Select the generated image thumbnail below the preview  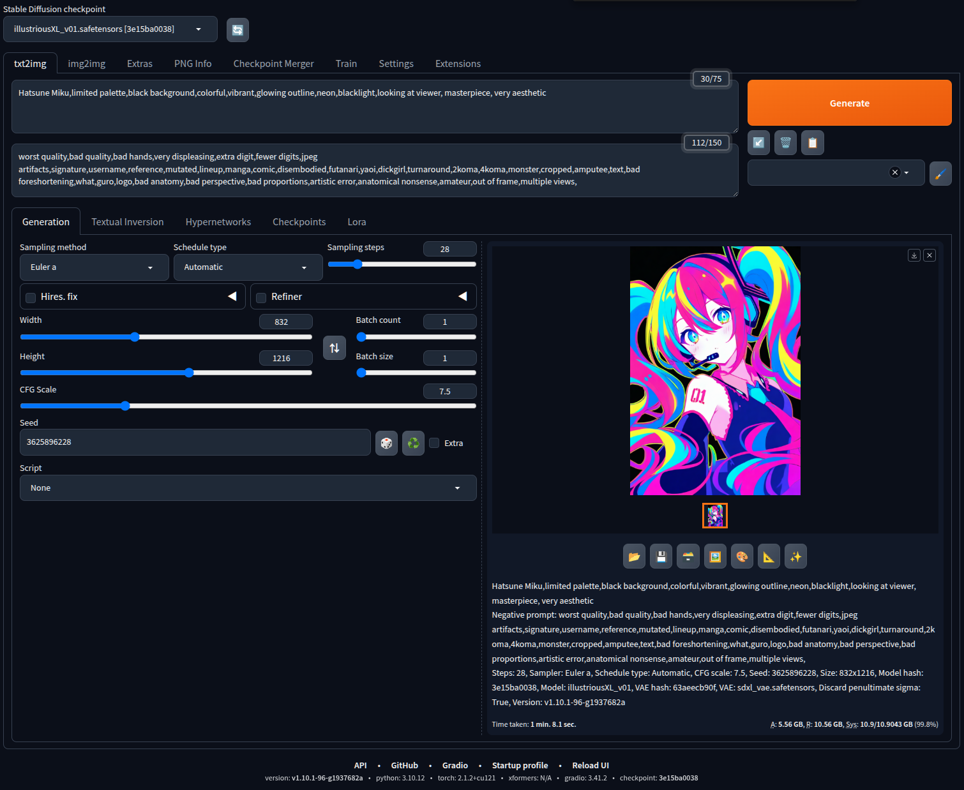coord(715,516)
